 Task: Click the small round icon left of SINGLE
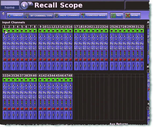click(x=3, y=14)
